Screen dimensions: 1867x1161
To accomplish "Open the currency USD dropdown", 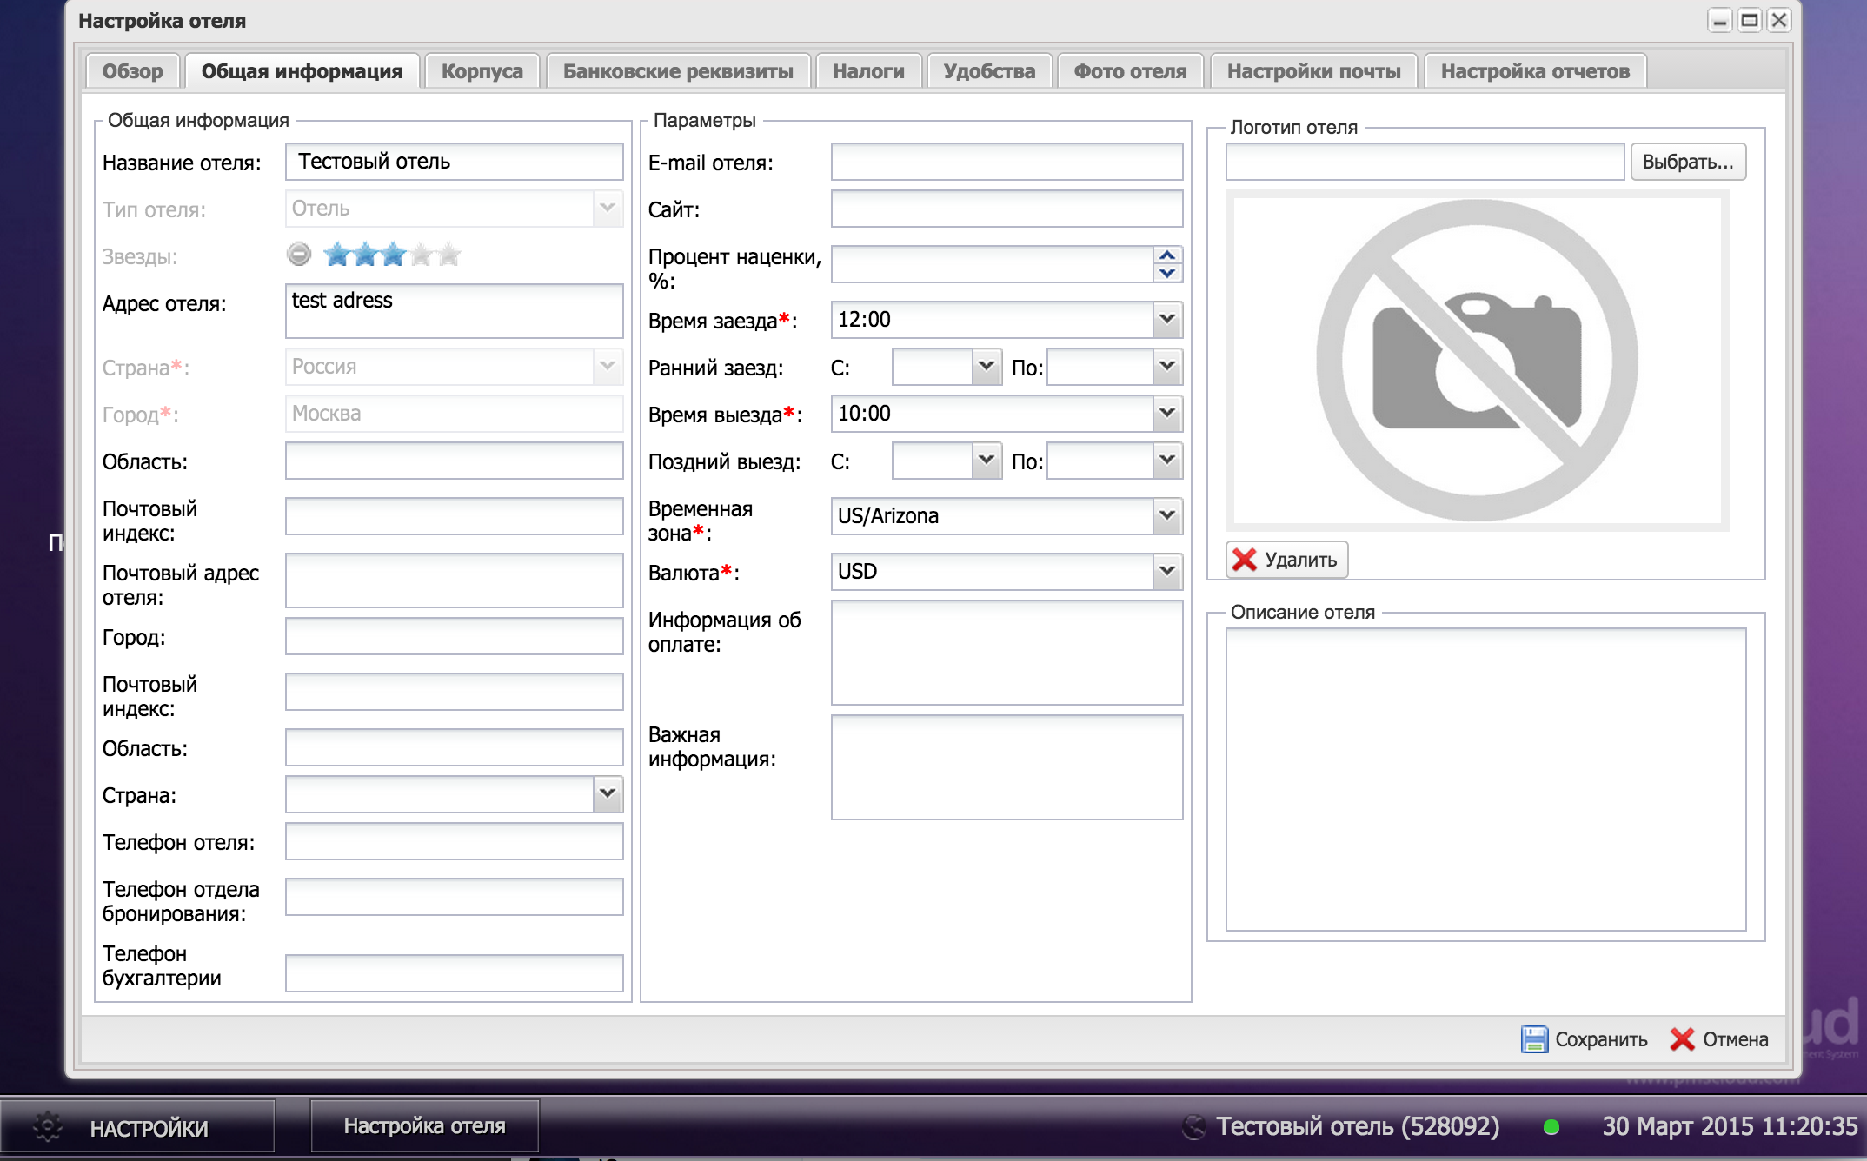I will click(1167, 571).
